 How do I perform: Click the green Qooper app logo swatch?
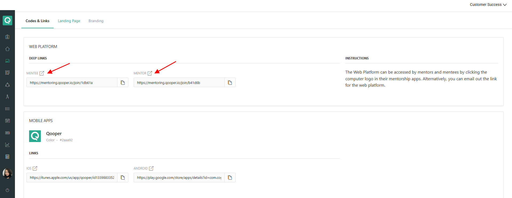coord(35,136)
